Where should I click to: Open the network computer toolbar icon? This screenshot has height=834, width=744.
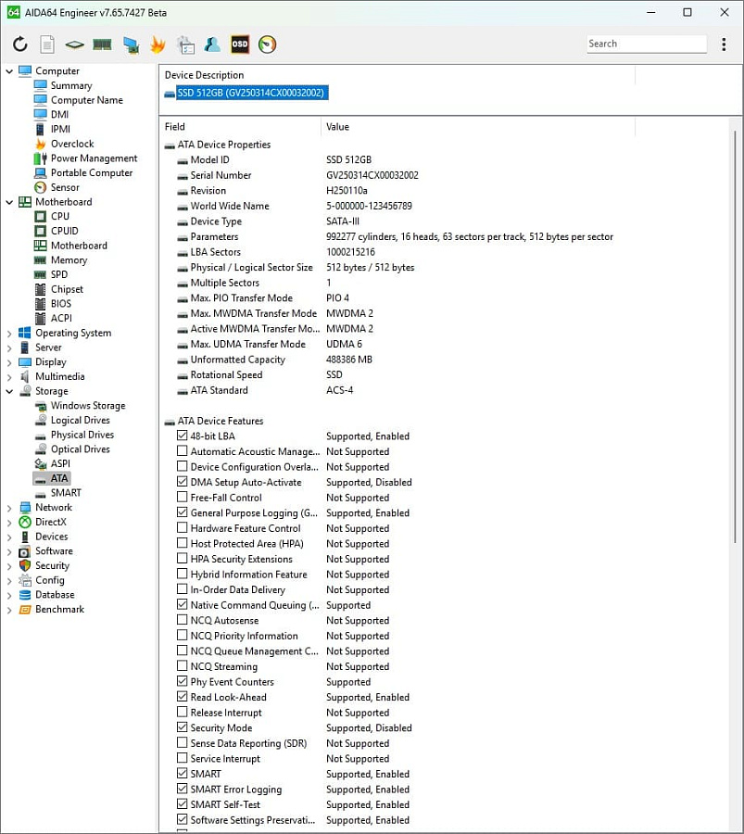point(131,44)
